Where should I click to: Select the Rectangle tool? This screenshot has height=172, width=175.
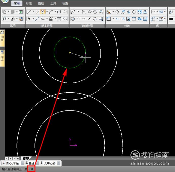point(59,12)
